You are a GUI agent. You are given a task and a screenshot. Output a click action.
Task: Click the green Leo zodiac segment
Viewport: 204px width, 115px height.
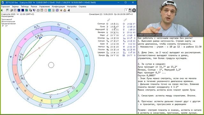point(77,91)
